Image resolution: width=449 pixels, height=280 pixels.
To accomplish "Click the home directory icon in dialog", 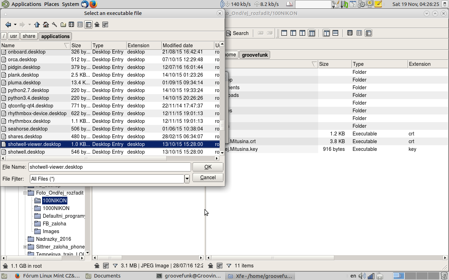I will (x=46, y=24).
